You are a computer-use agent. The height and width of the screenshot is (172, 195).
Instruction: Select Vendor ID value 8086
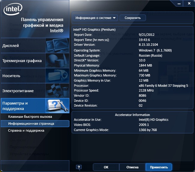(x=142, y=95)
